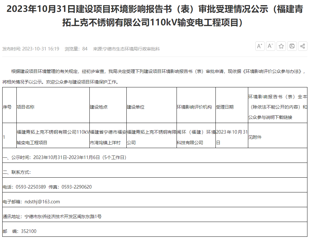The image size is (319, 239).
Task: Click construction unit cell in row 1
Action: point(151,135)
